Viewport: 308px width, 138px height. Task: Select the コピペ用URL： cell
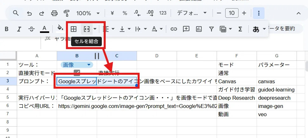(37, 106)
